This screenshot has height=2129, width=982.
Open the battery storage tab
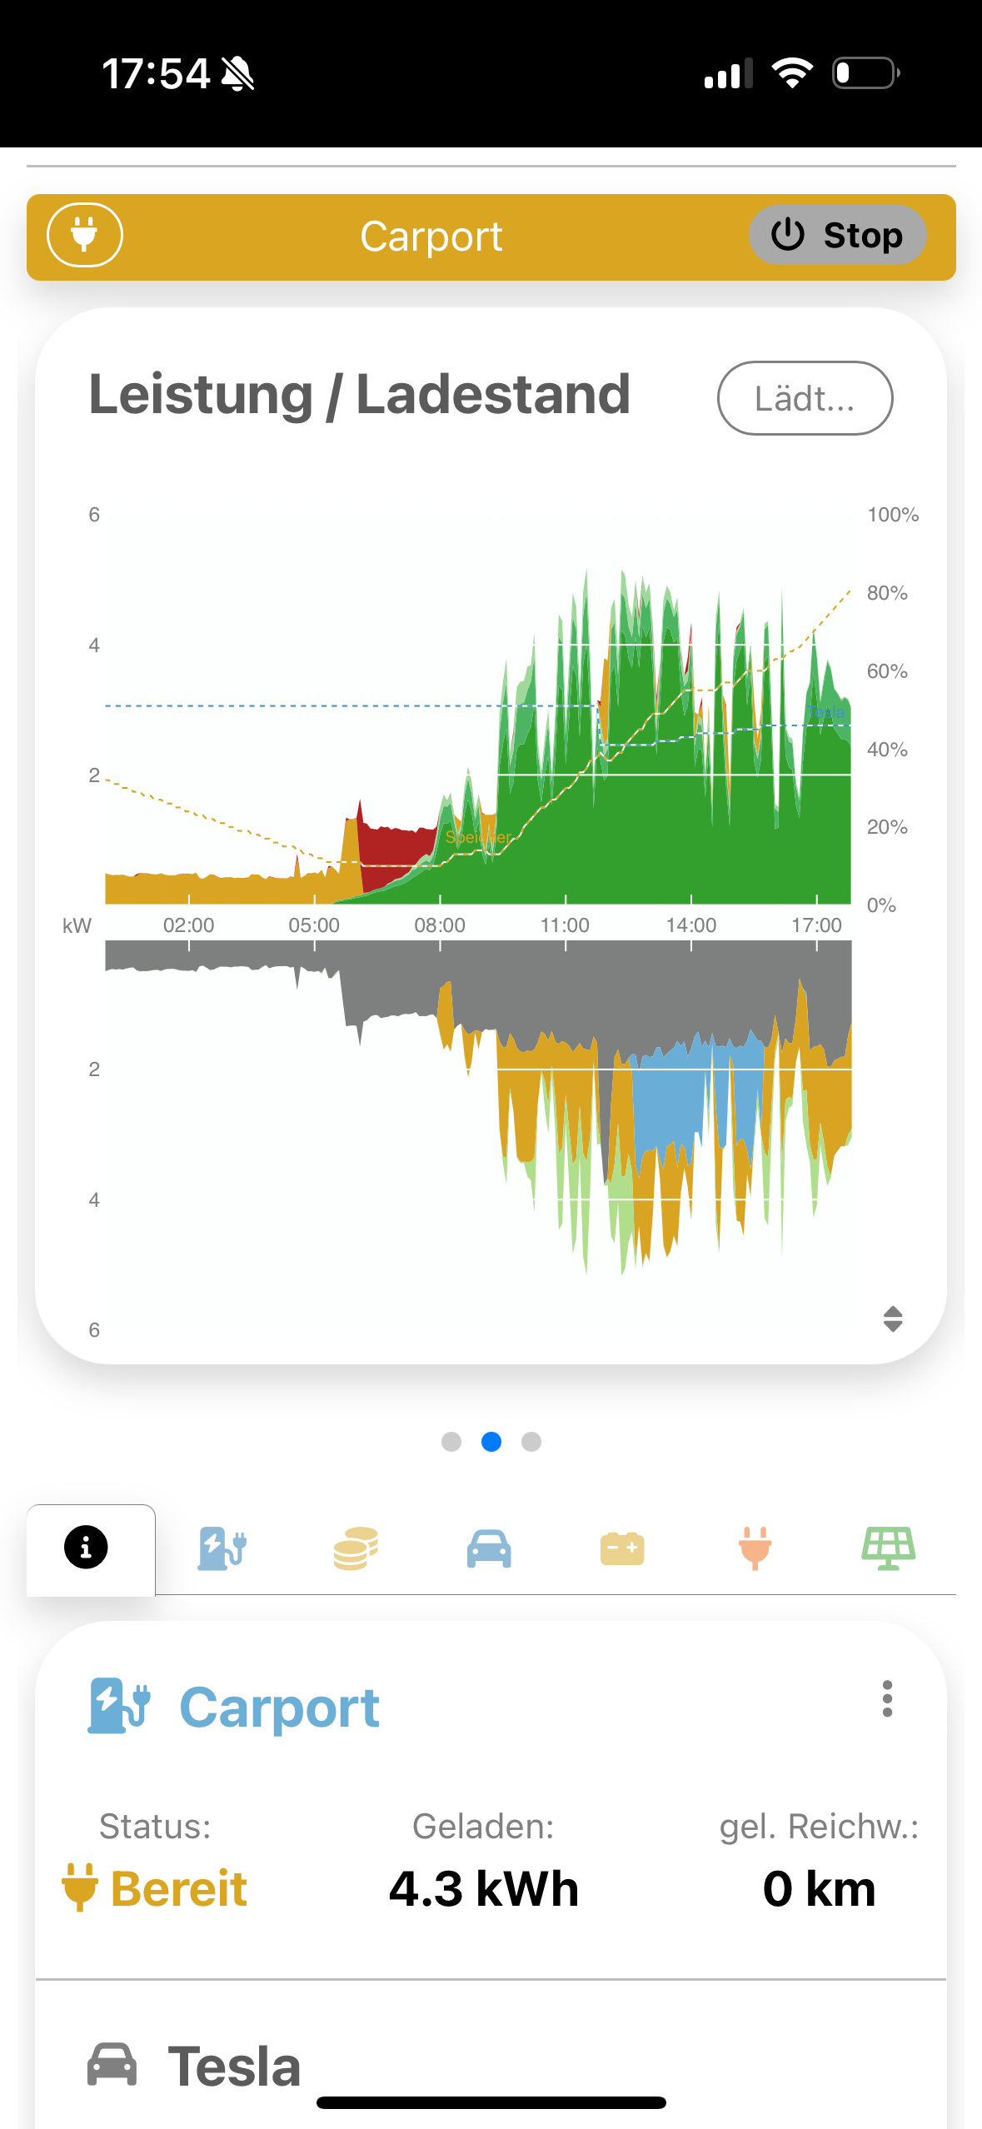pyautogui.click(x=622, y=1548)
